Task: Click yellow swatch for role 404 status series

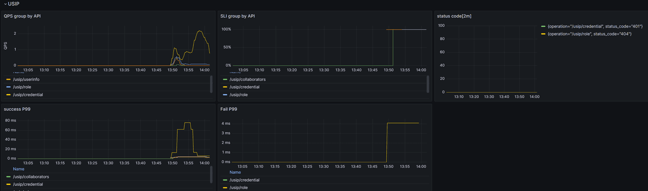Action: point(543,33)
